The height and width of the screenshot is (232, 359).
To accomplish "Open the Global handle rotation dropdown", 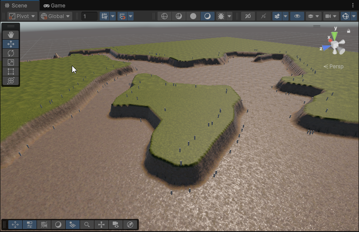I will [x=55, y=16].
